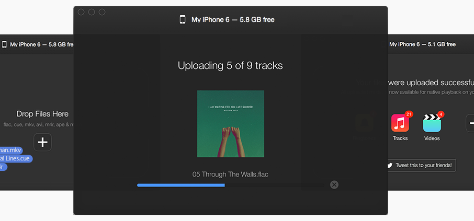The height and width of the screenshot is (221, 474).
Task: Click the 05 Through The Walls.flac filename
Action: pyautogui.click(x=230, y=174)
